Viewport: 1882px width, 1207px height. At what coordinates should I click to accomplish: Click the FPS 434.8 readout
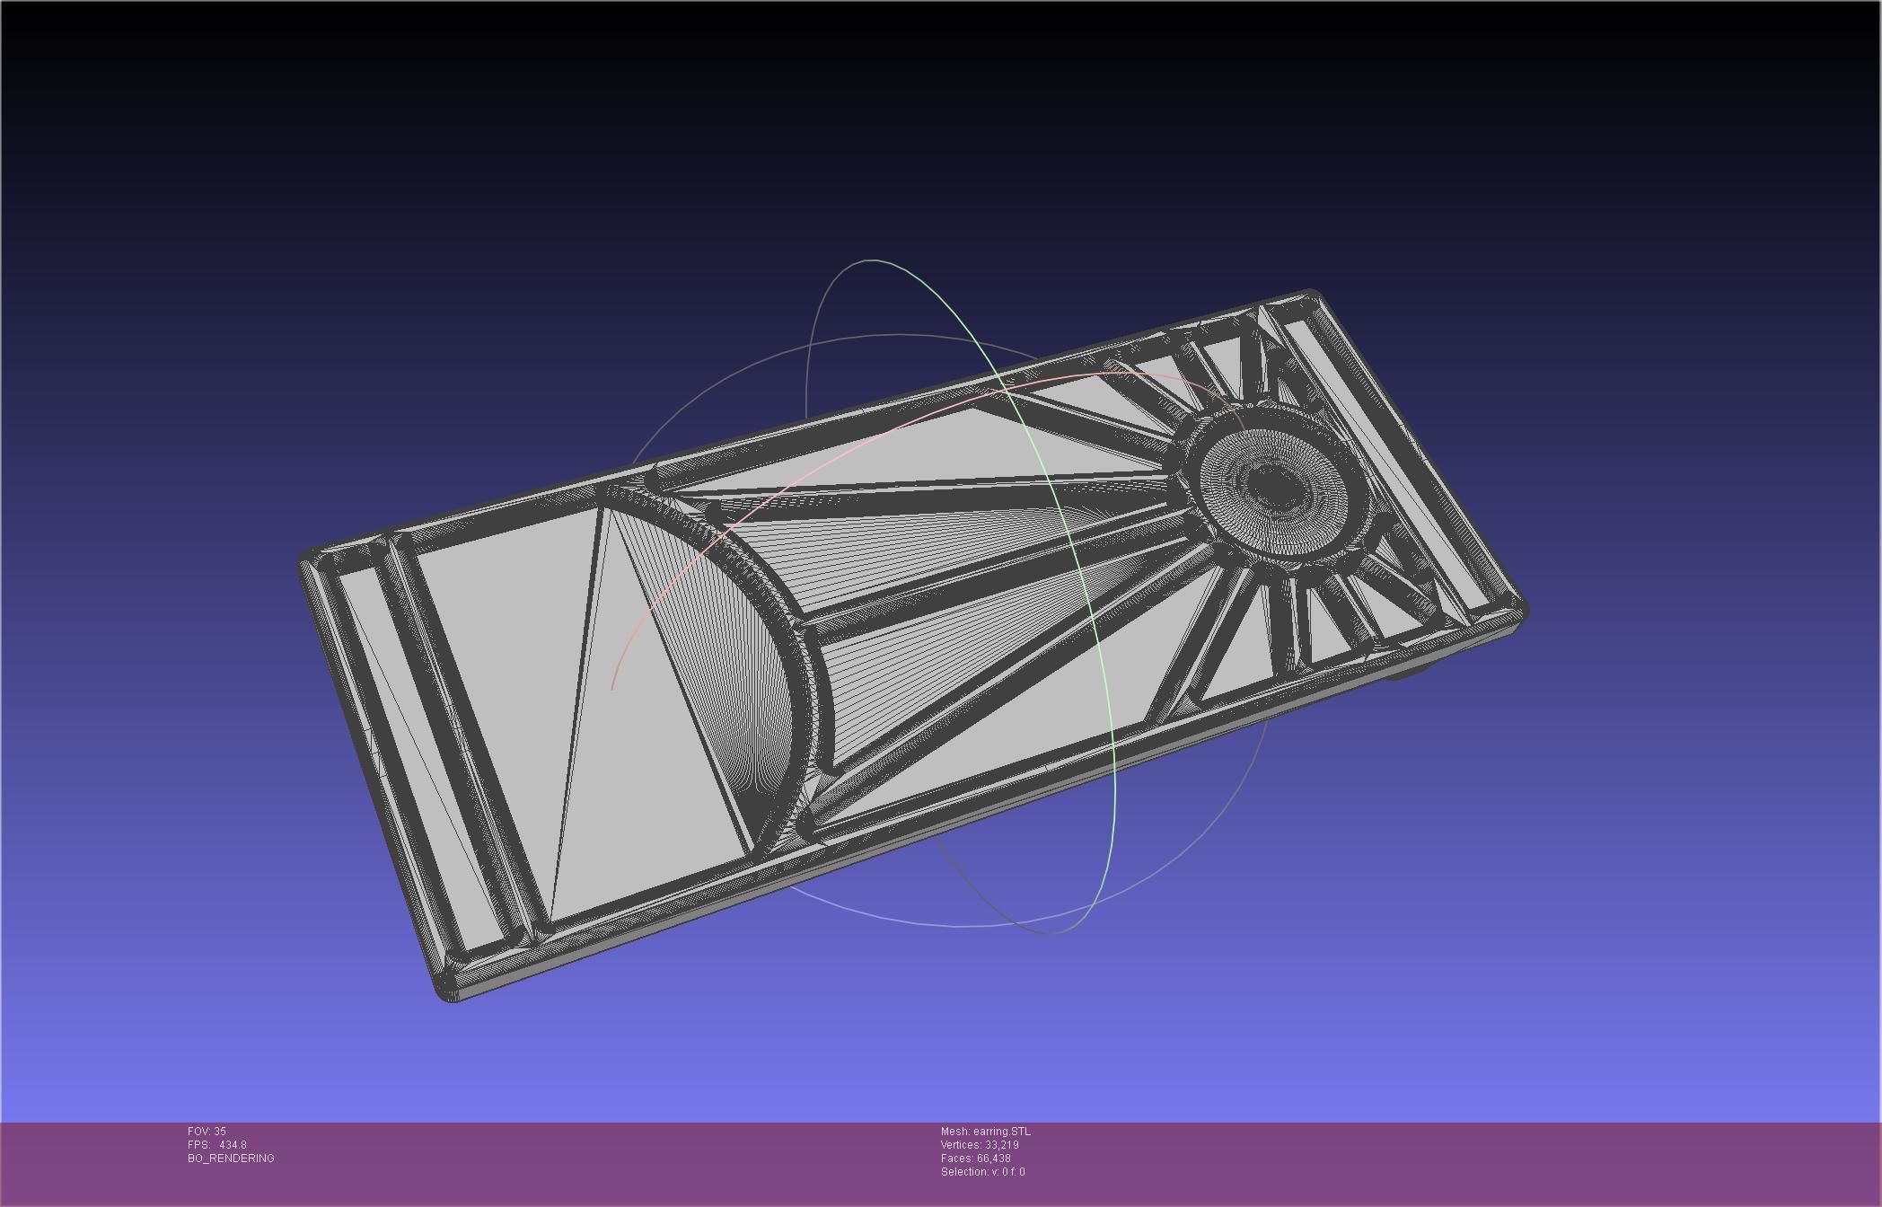point(216,1145)
